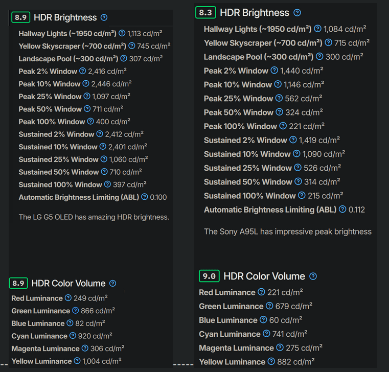Viewport: 389px width, 372px height.
Task: Show info for Sustained 100% Window 397 cd/m²
Action: point(107,184)
